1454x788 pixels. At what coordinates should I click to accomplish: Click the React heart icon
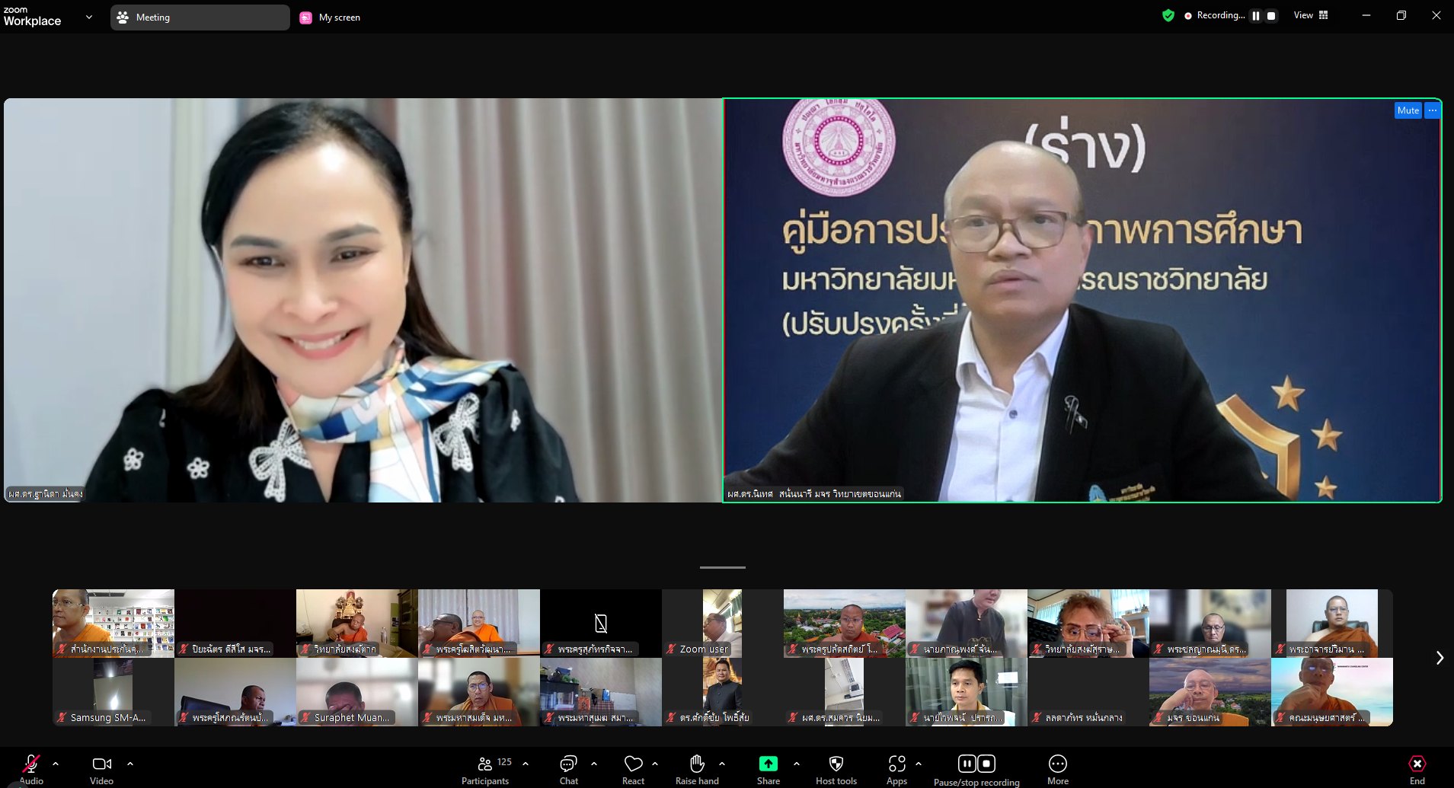633,764
